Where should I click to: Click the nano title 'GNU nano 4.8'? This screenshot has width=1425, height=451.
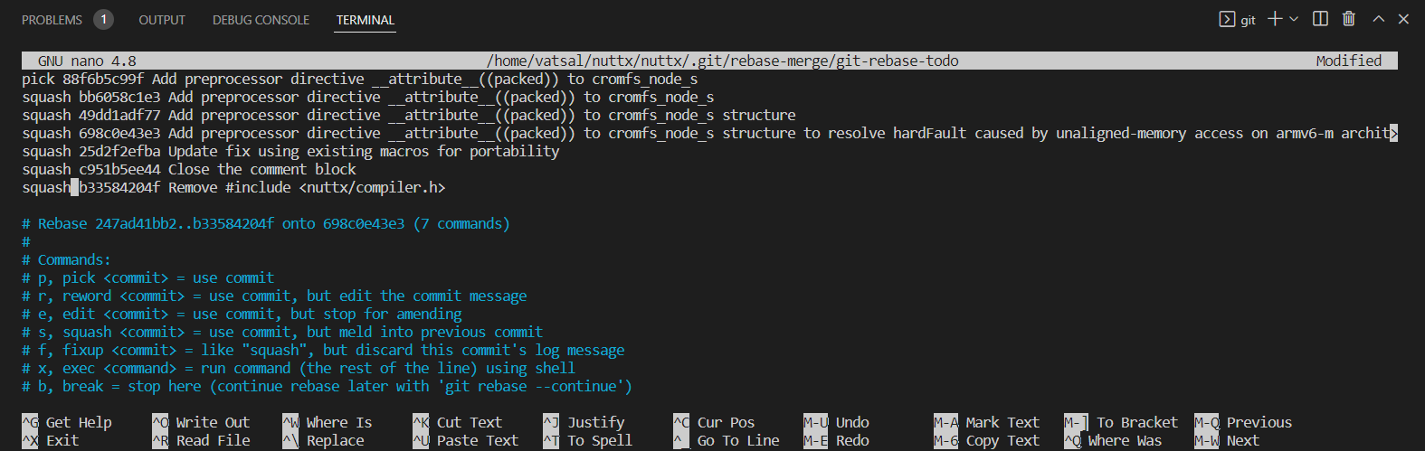pyautogui.click(x=87, y=61)
